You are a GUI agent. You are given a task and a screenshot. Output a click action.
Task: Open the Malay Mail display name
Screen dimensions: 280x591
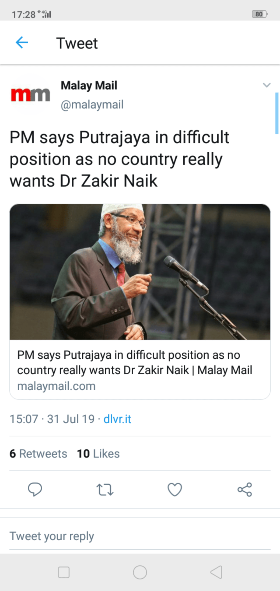[89, 86]
